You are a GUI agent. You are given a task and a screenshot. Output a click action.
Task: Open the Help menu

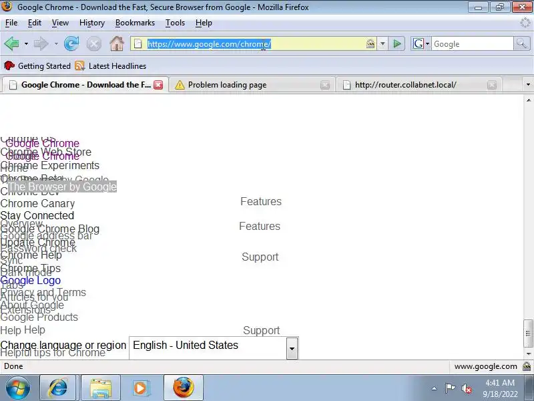pos(204,23)
